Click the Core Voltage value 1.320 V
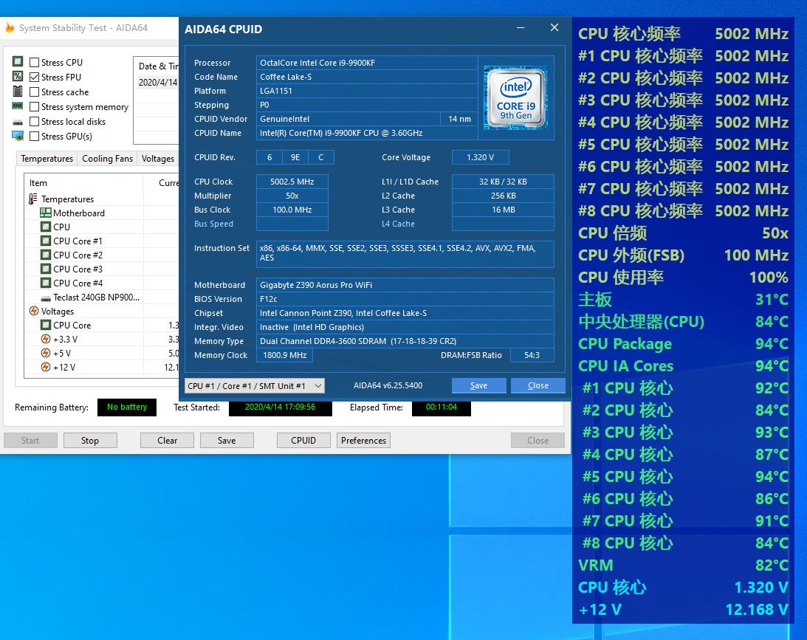Viewport: 807px width, 640px height. [480, 157]
